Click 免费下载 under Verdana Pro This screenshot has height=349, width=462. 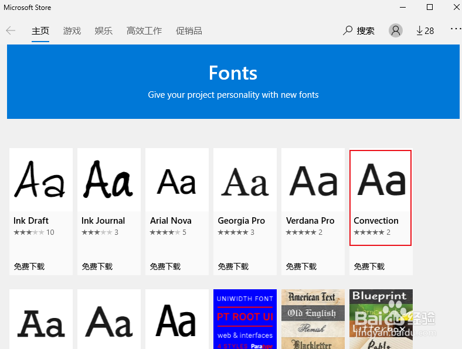[301, 266]
